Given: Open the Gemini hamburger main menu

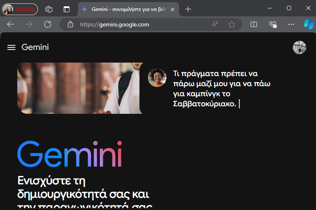Looking at the screenshot, I should click(11, 47).
